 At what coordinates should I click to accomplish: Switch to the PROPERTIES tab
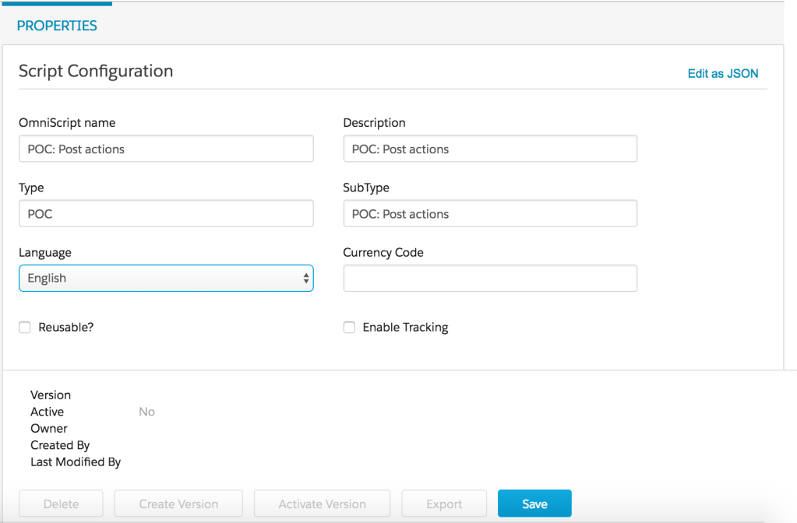(x=57, y=26)
